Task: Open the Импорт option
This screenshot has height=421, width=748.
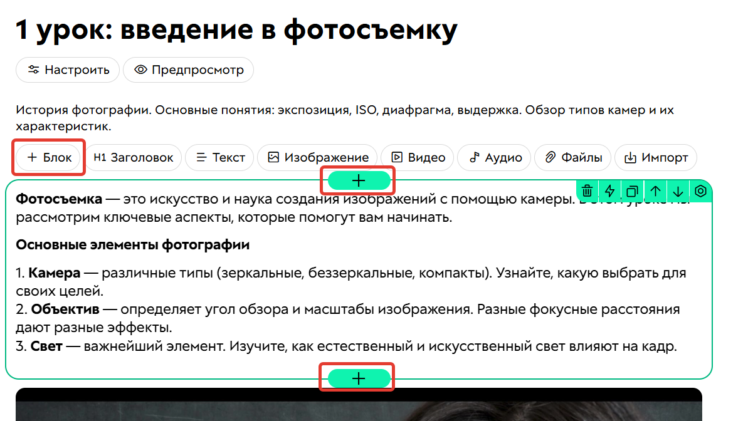Action: point(656,157)
